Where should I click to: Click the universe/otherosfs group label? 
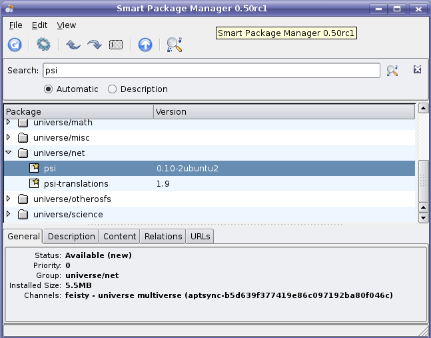72,199
